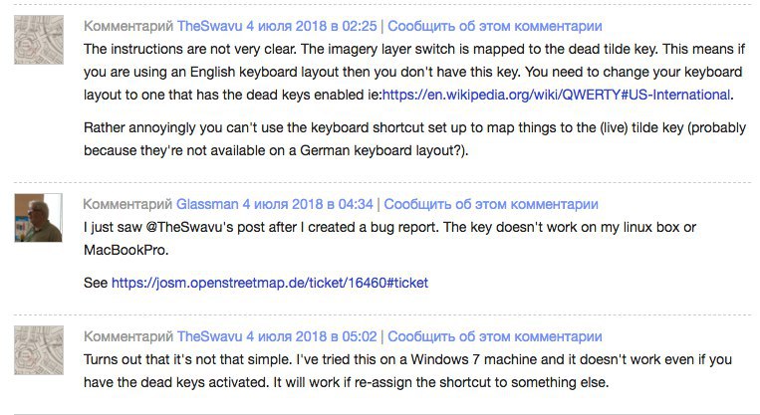Image resolution: width=760 pixels, height=415 pixels.
Task: Open Glassman's profile photo thumbnail
Action: point(38,218)
